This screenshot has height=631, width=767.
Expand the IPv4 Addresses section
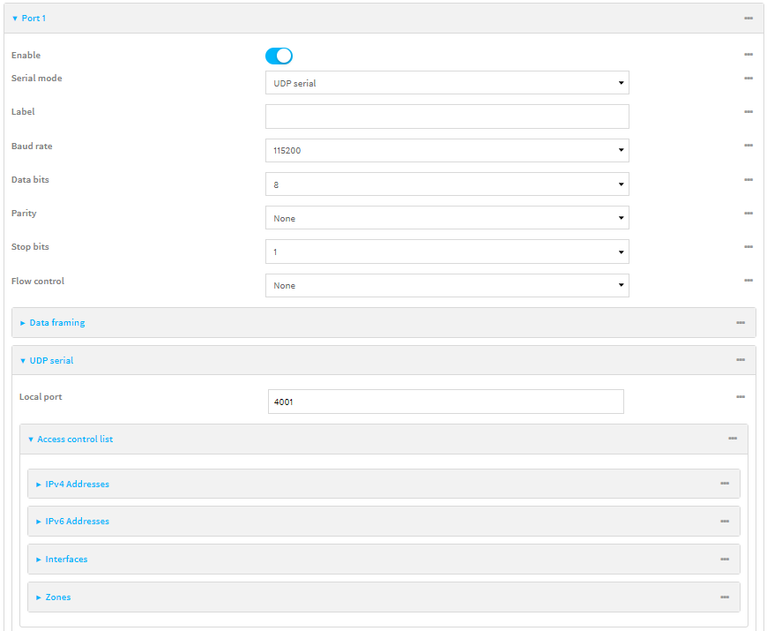(77, 485)
